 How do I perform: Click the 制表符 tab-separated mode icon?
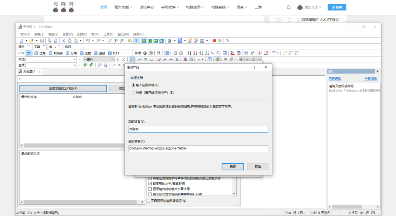pos(56,53)
